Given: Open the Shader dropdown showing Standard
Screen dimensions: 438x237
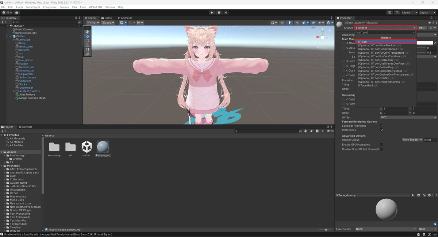Looking at the screenshot, I should [385, 28].
